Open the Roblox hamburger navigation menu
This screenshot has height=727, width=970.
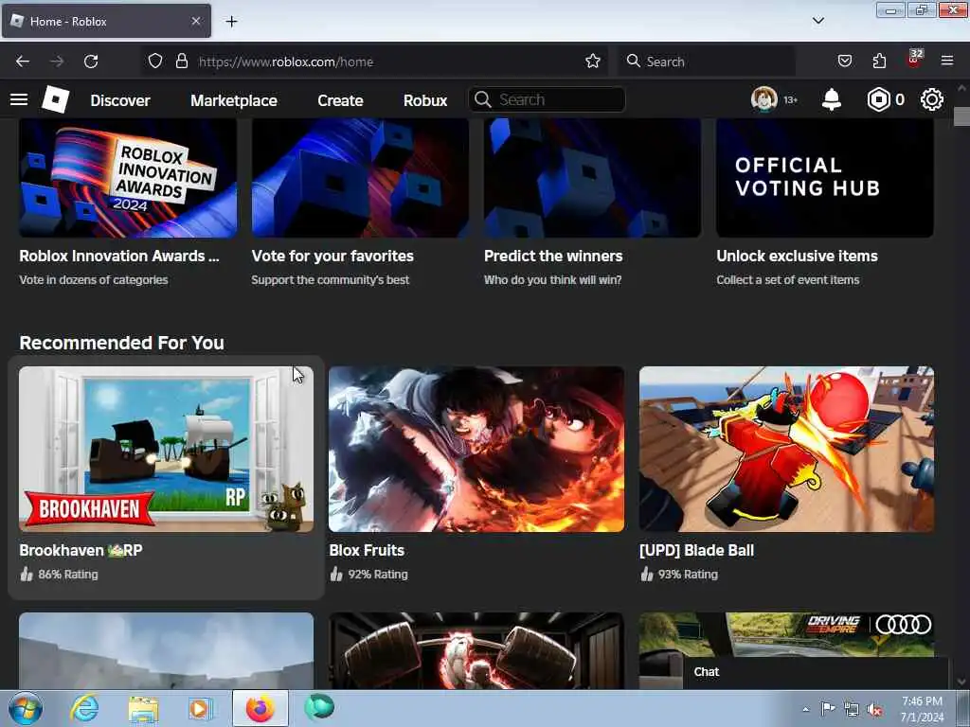[19, 99]
